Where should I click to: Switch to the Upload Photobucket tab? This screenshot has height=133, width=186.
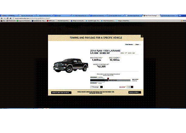[28, 16]
